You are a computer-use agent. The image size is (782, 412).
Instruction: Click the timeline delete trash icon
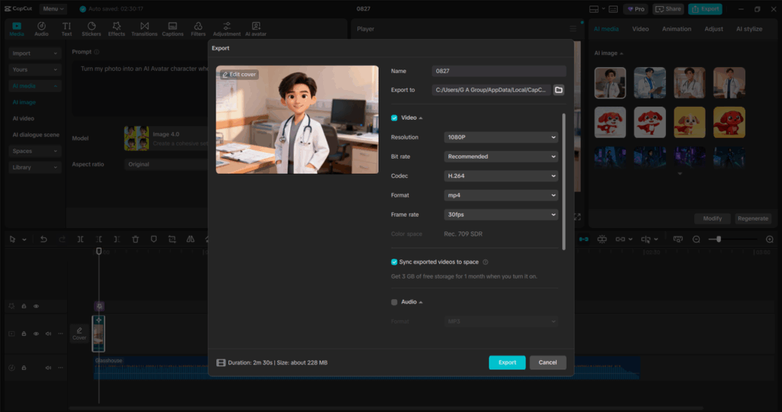point(135,239)
